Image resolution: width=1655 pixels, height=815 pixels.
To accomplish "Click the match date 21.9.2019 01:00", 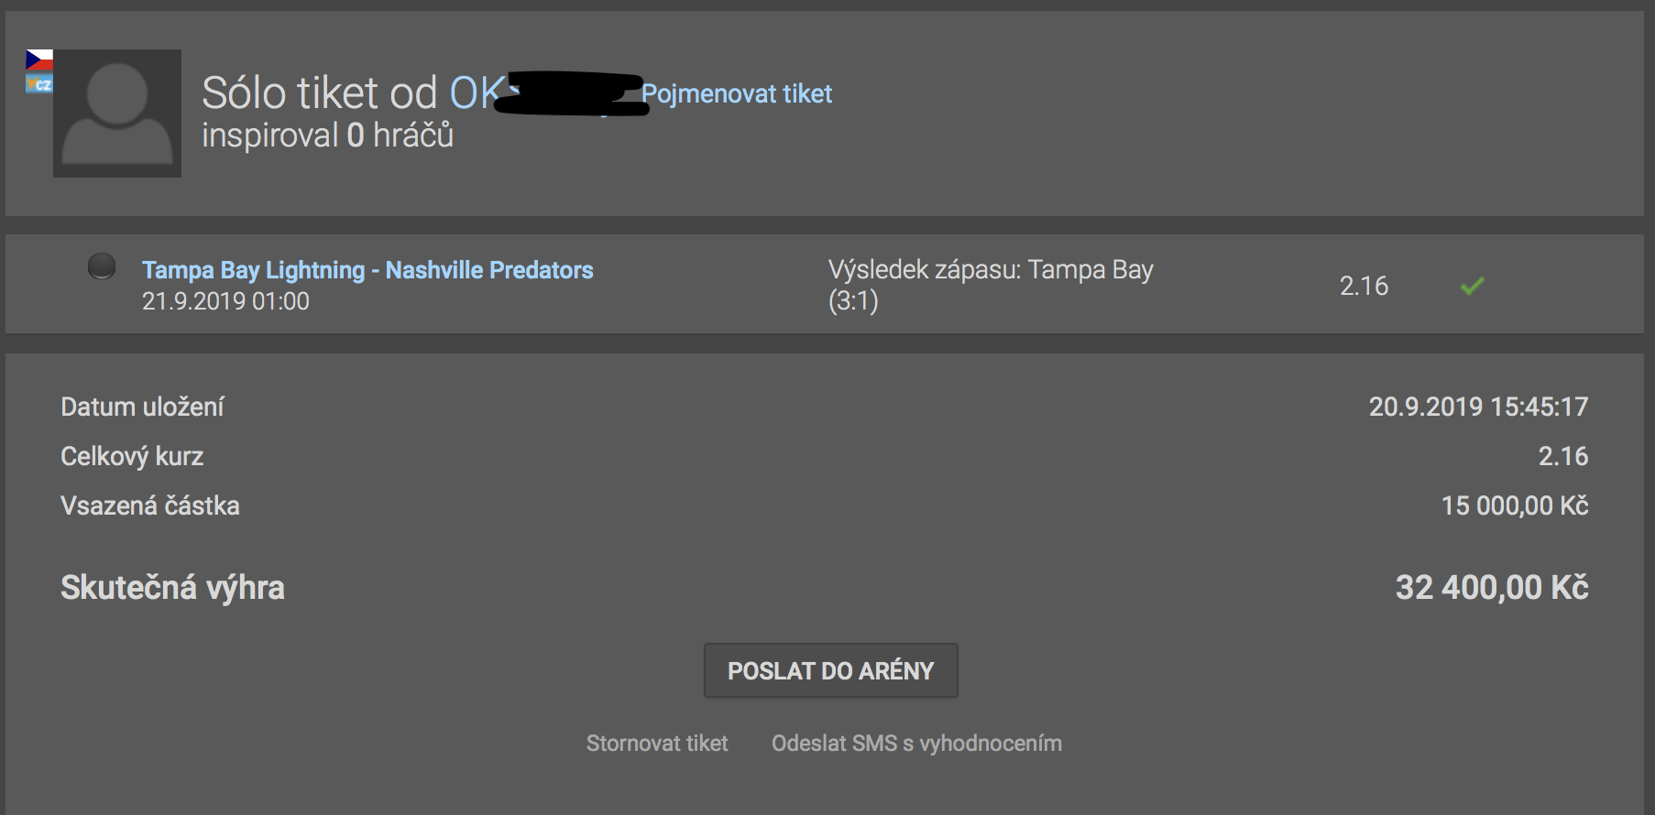I will click(225, 301).
